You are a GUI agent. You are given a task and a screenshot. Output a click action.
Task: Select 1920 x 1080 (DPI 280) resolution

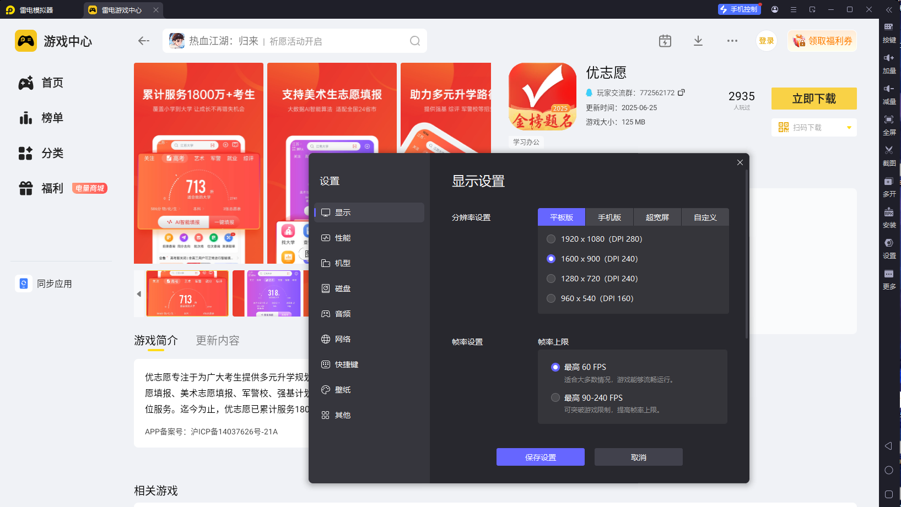(x=551, y=239)
